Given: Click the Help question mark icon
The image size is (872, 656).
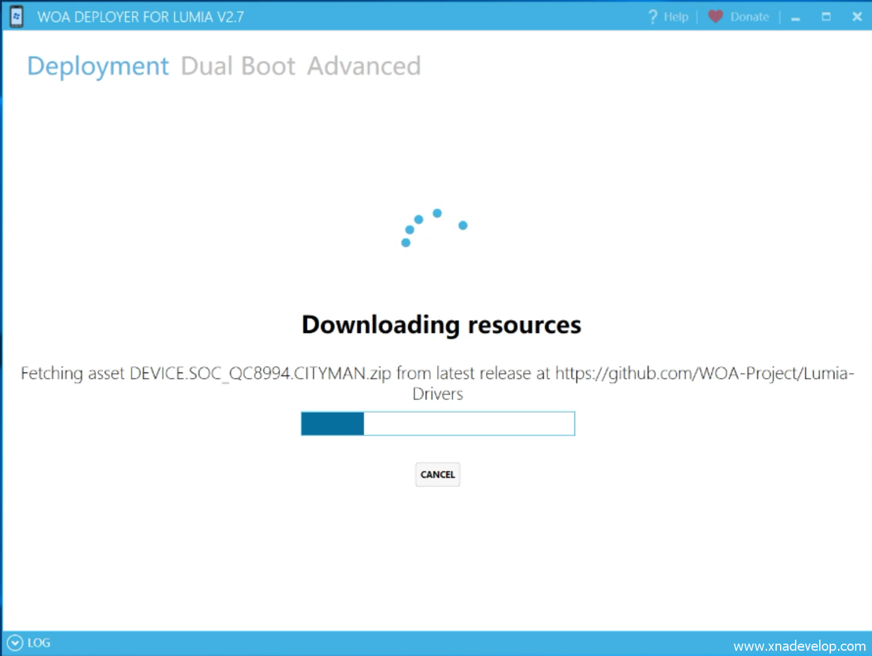Looking at the screenshot, I should 652,17.
